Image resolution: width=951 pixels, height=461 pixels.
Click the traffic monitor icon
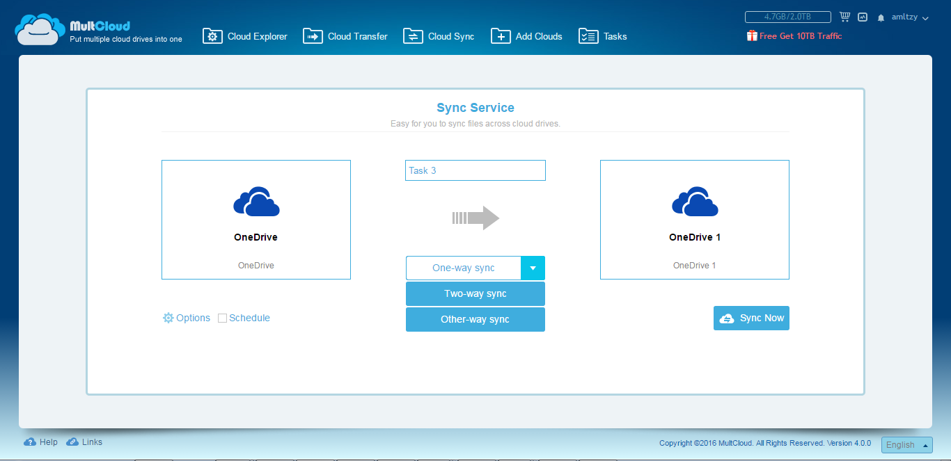(863, 17)
